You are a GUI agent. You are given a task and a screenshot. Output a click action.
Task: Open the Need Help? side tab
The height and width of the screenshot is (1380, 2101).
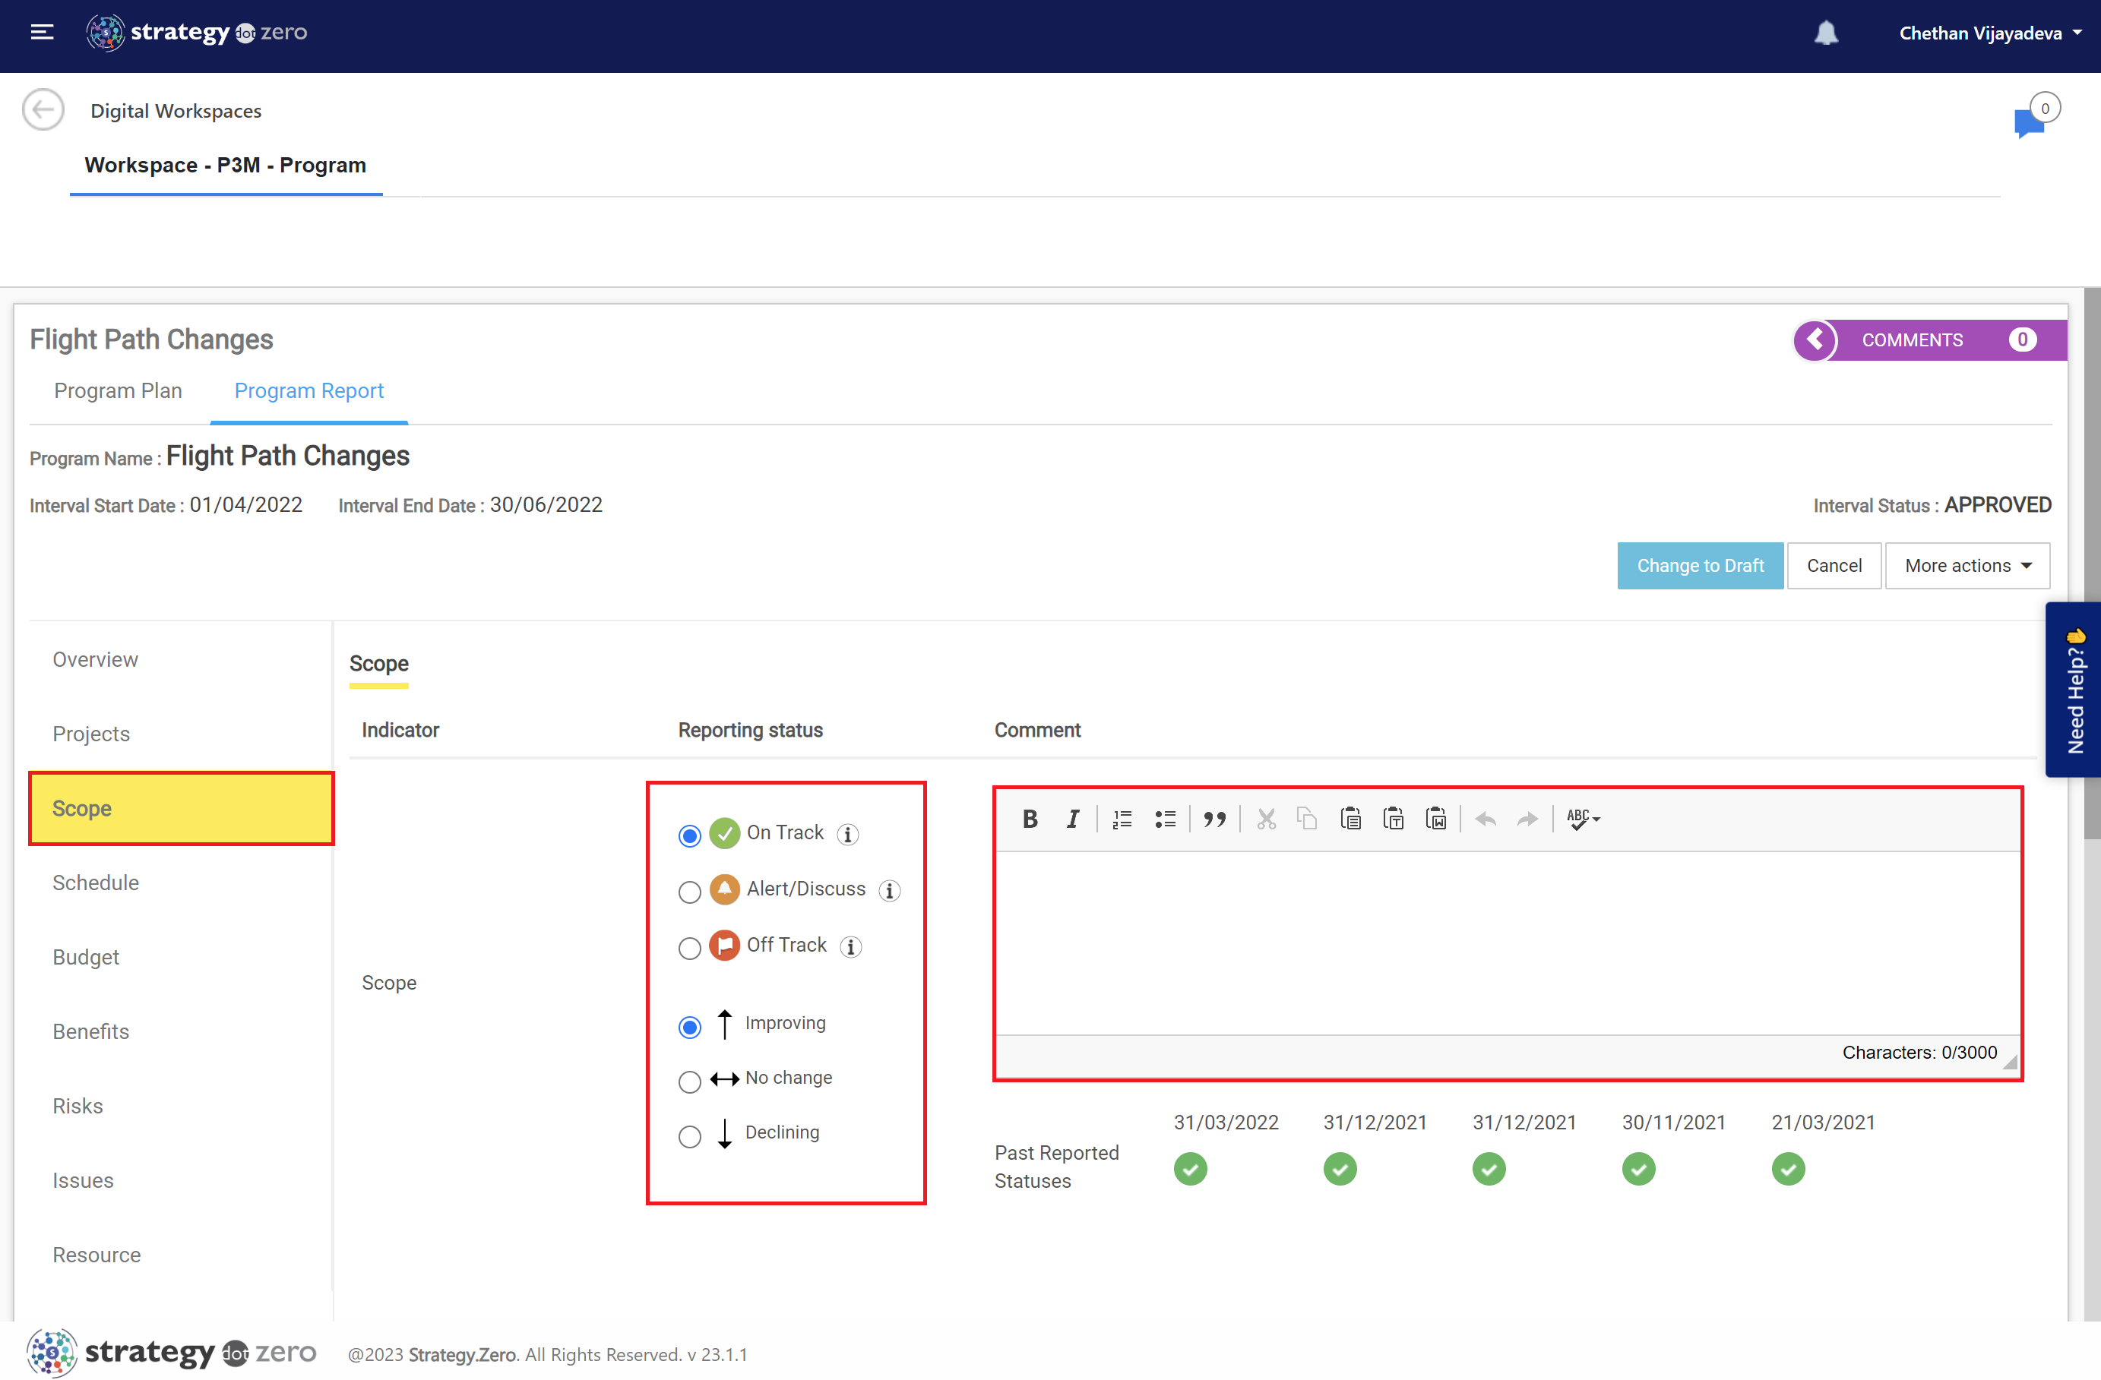click(x=2074, y=689)
